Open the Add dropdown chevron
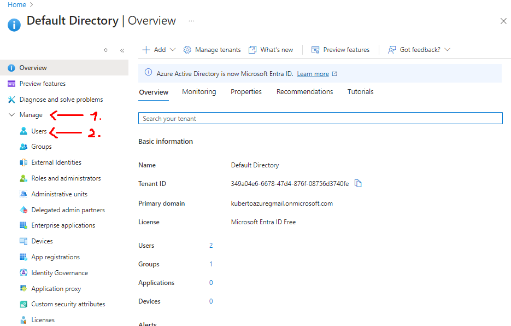The height and width of the screenshot is (326, 511). [173, 50]
